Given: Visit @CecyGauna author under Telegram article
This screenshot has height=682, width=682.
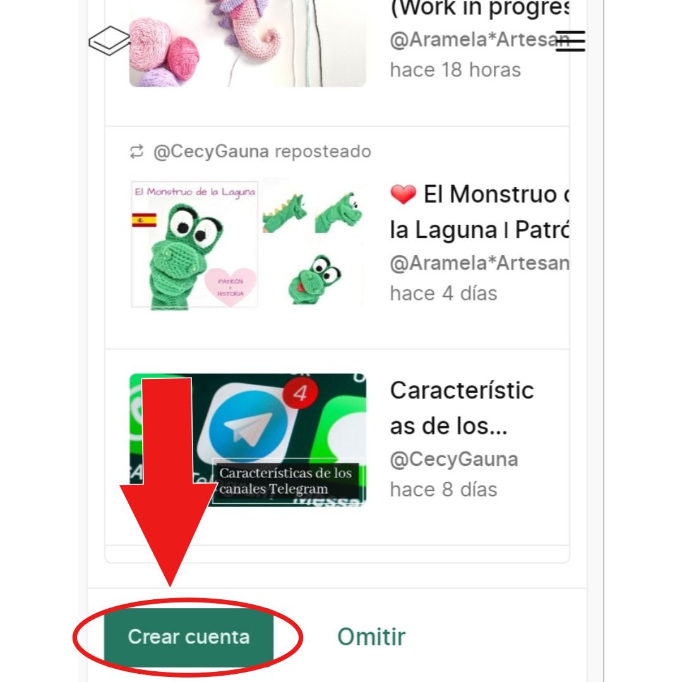Looking at the screenshot, I should coord(454,459).
